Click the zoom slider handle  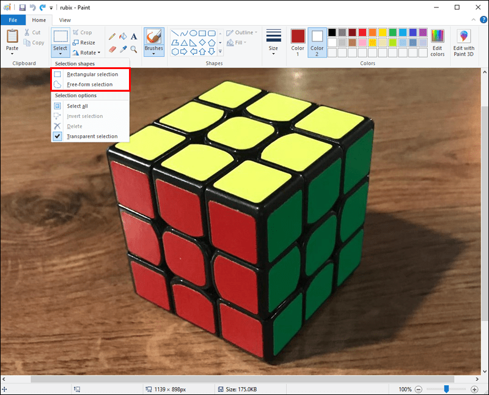tap(446, 389)
